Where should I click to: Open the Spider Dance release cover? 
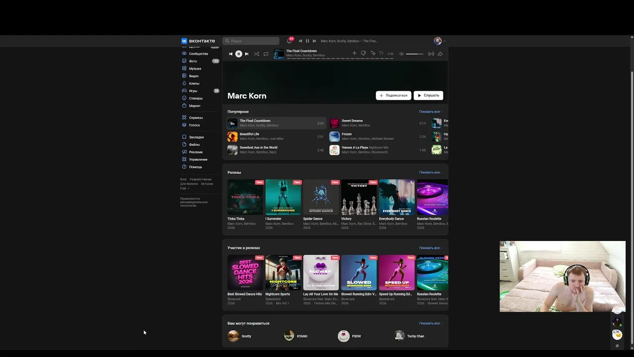[321, 197]
